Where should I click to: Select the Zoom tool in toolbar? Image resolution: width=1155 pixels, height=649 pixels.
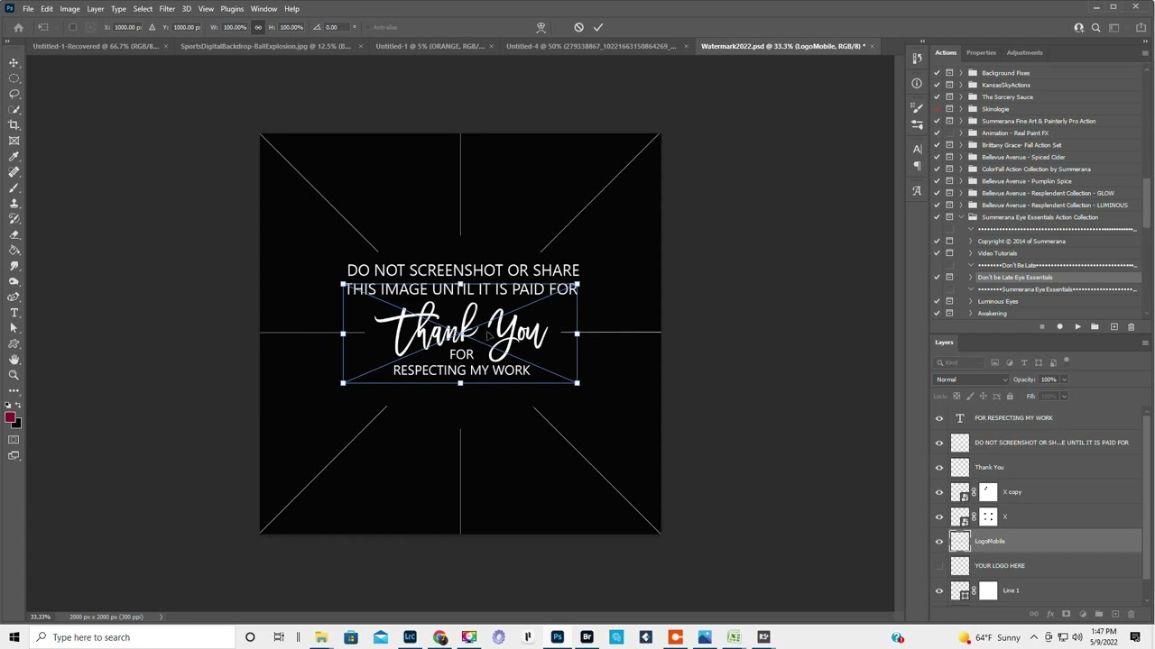click(14, 375)
